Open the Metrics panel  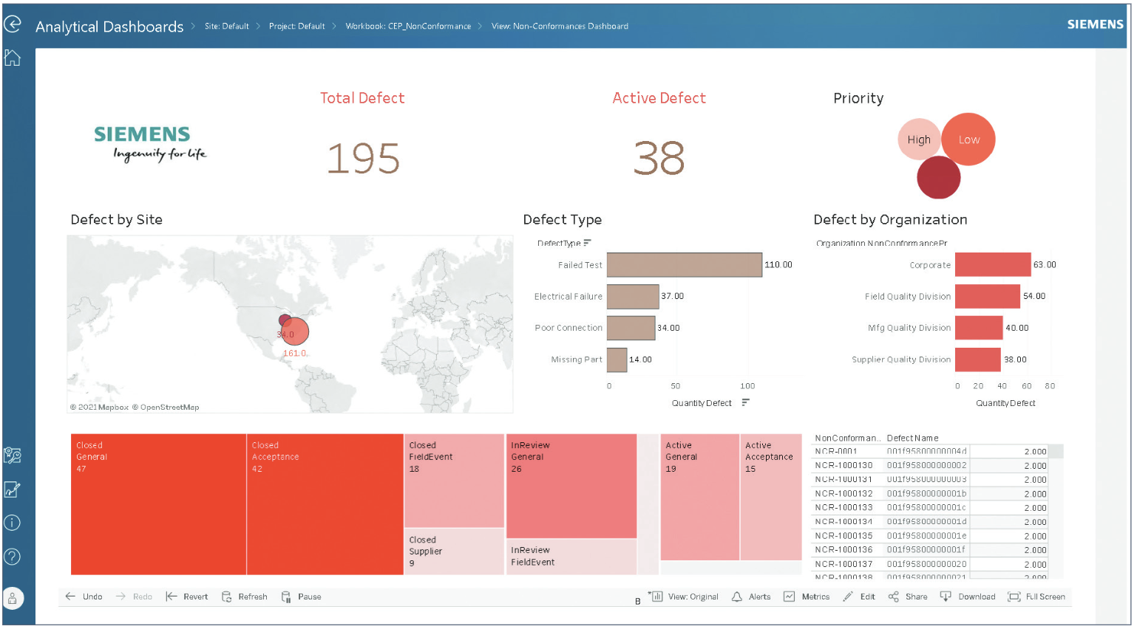(806, 597)
